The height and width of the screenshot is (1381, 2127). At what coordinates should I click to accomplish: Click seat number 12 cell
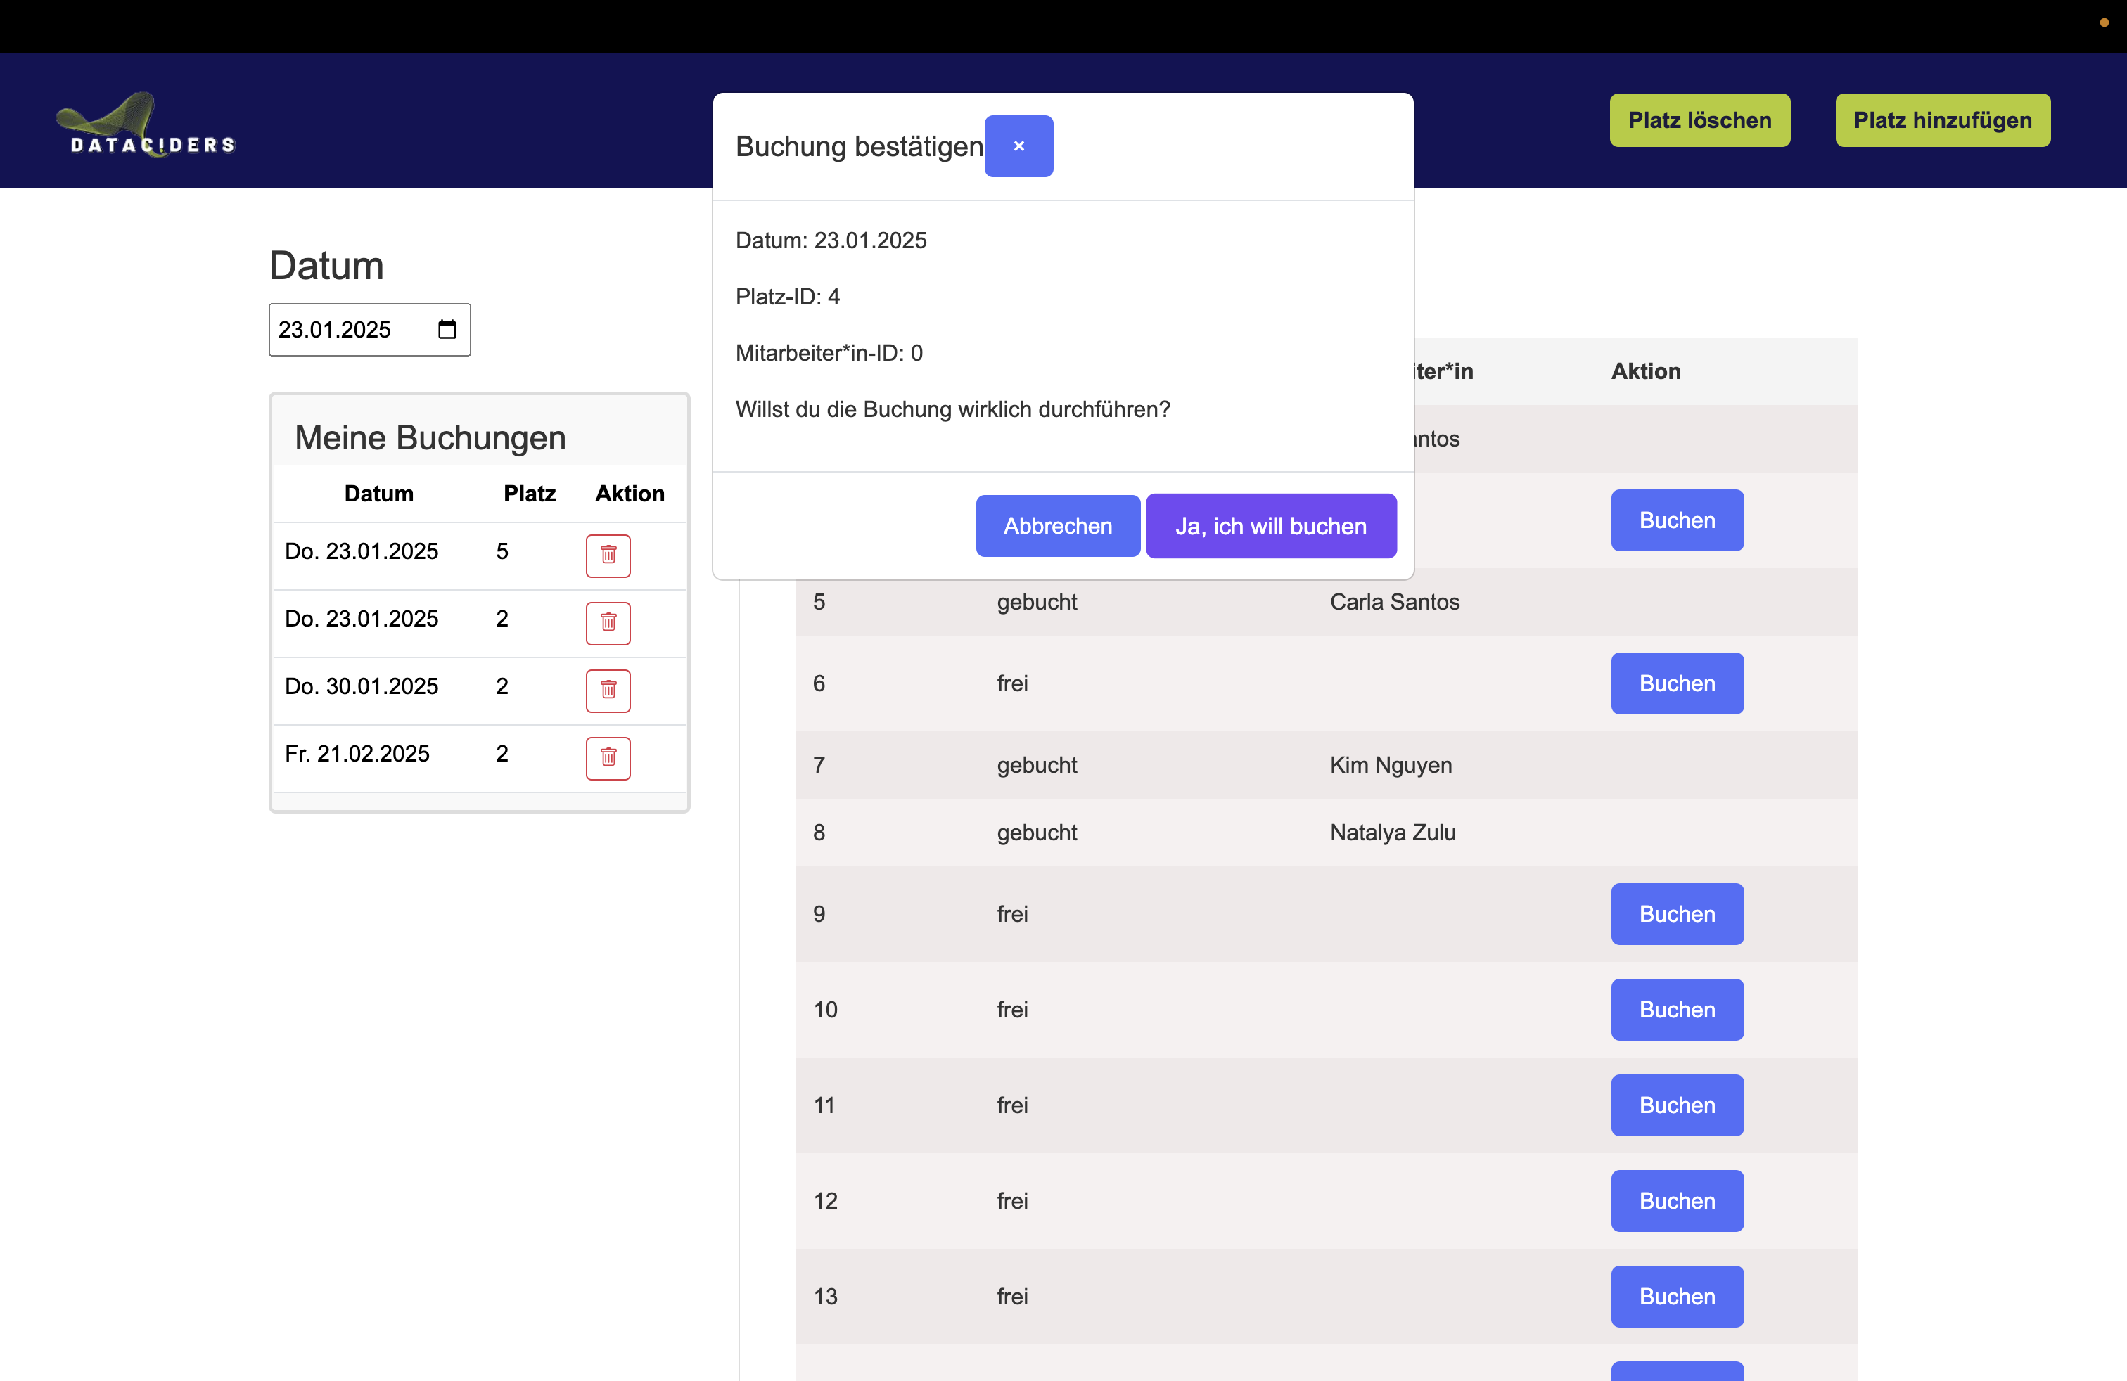[825, 1200]
